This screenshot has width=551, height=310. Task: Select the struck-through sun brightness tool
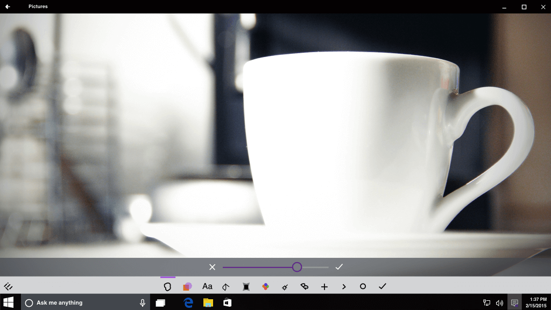tap(285, 287)
